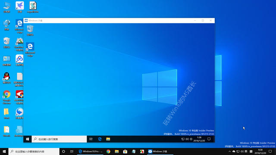This screenshot has width=276, height=155.
Task: Open the blue arrow video app shortcut
Action: (x=19, y=113)
